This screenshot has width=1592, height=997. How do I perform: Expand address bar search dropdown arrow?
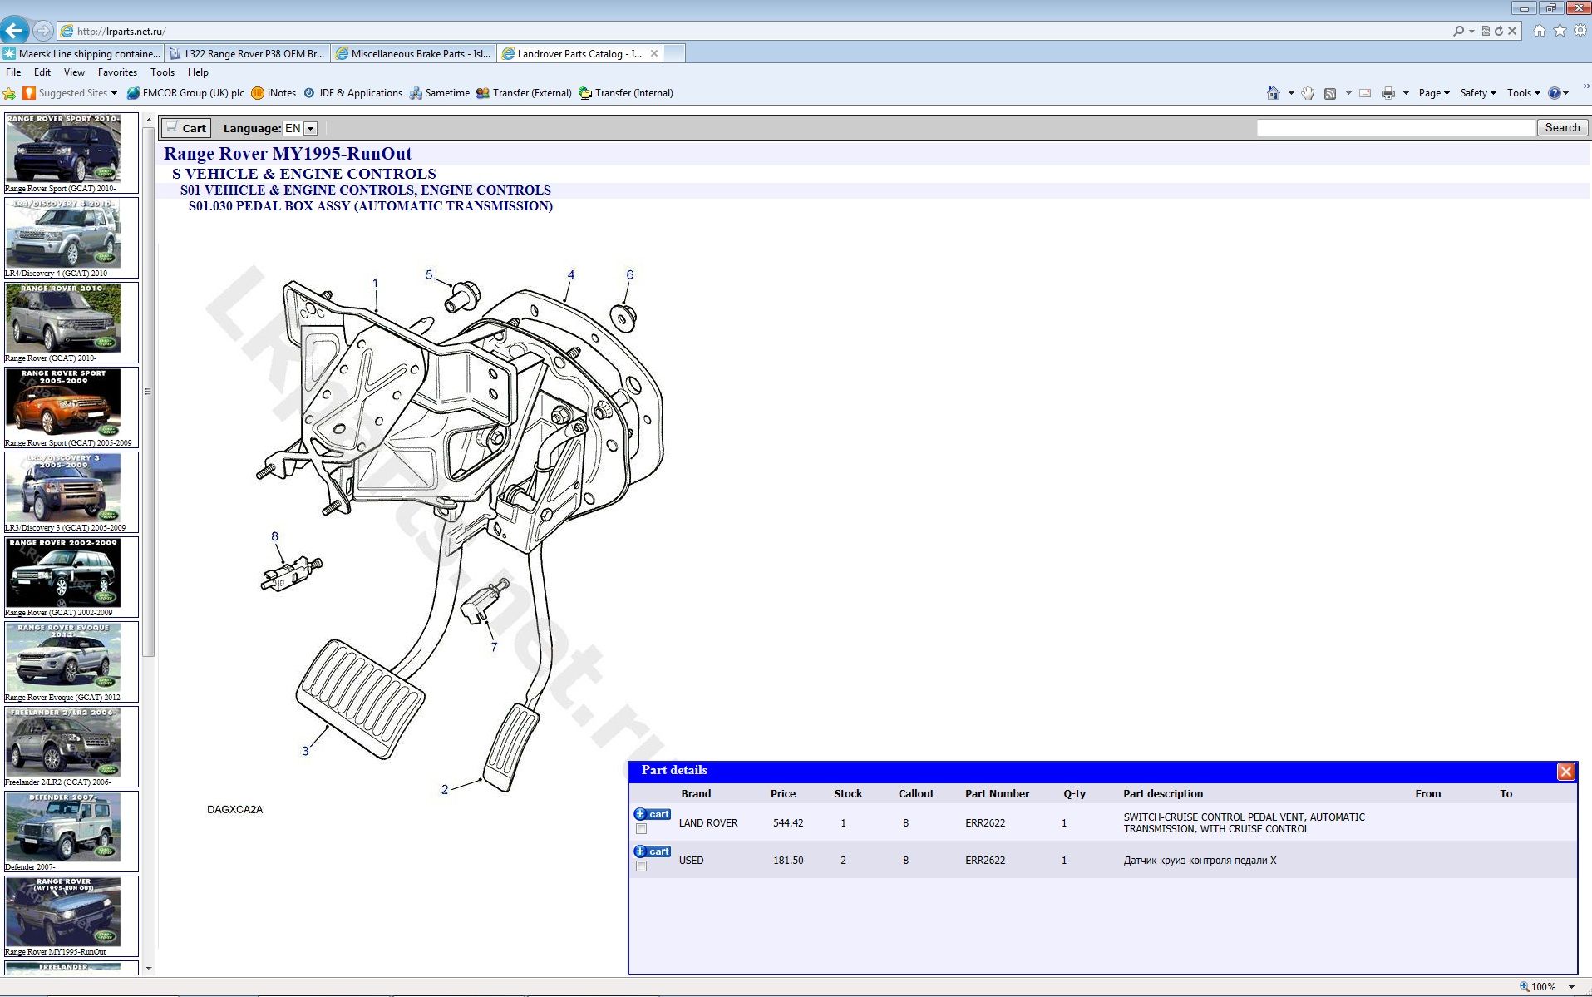coord(1471,31)
